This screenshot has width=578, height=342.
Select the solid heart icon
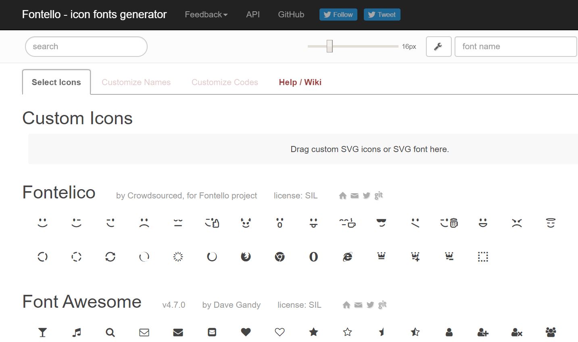pyautogui.click(x=246, y=332)
